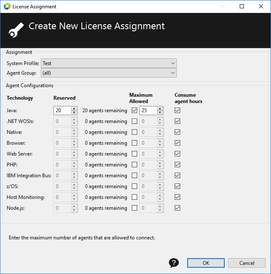Click into Java Reserved input field

point(63,111)
